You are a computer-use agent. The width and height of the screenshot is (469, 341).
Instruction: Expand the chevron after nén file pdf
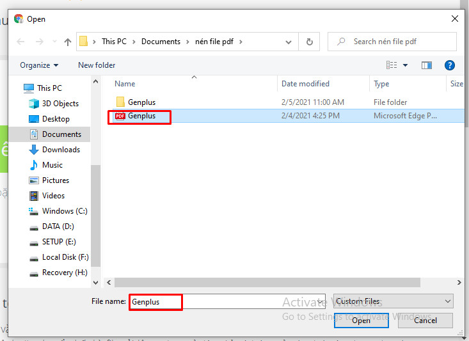pos(241,42)
